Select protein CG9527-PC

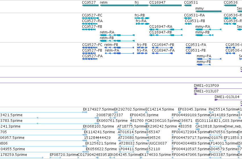(x=92, y=45)
